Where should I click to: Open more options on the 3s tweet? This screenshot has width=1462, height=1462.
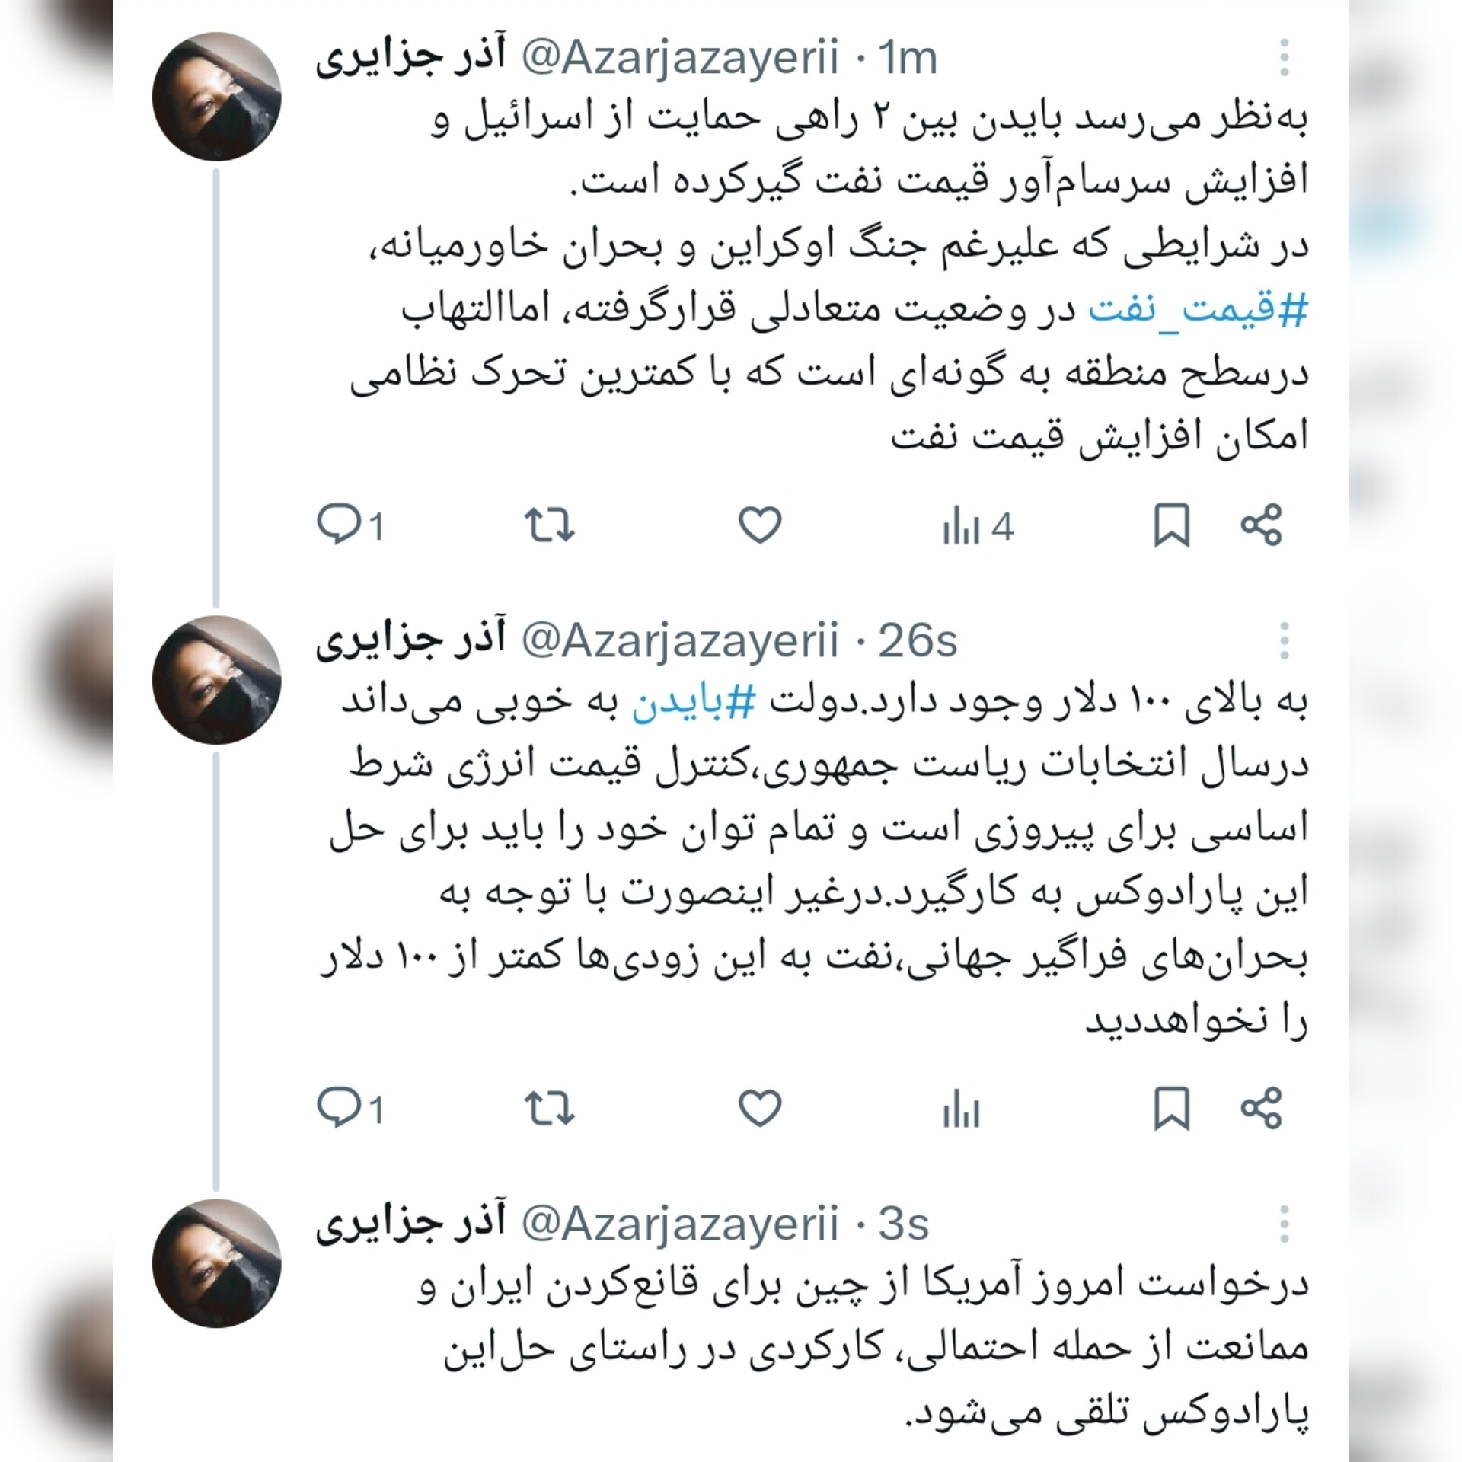pos(1285,1224)
